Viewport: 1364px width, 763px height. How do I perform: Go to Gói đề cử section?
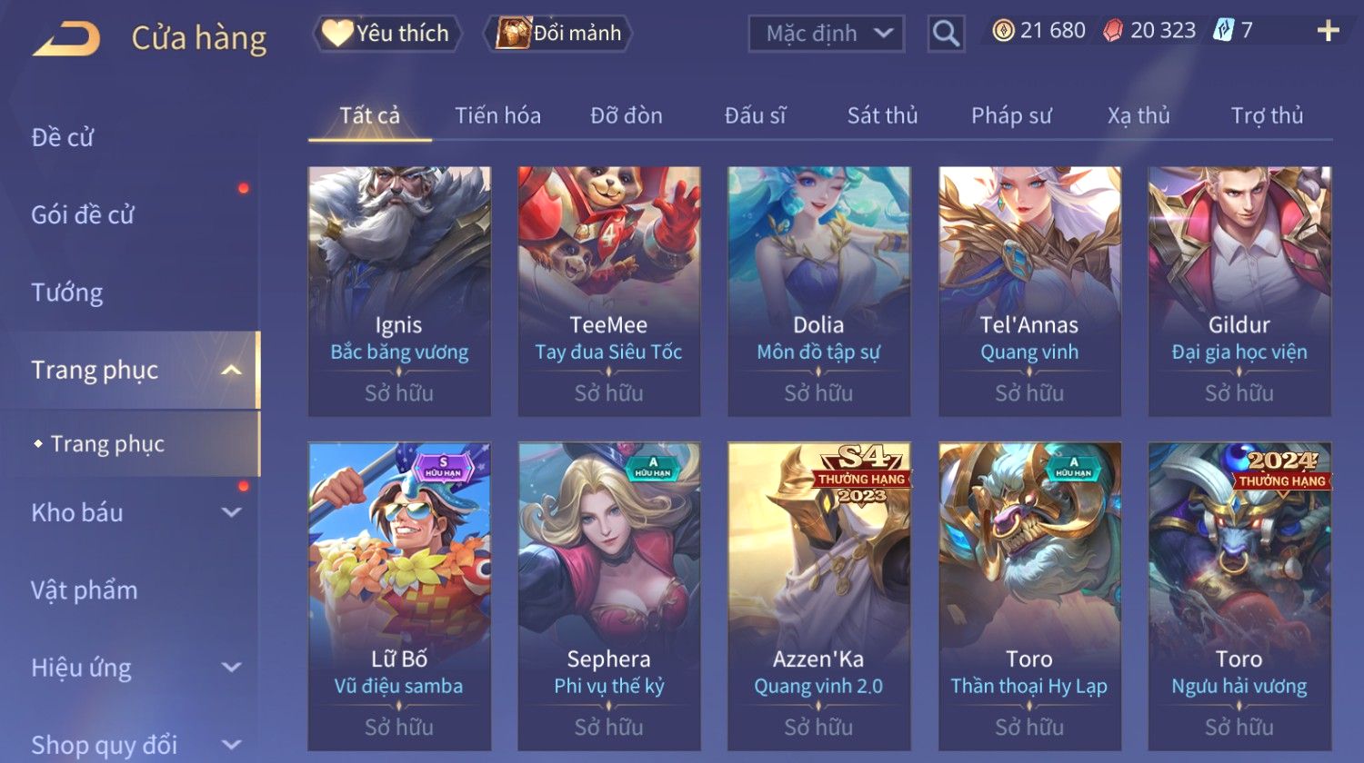click(83, 215)
